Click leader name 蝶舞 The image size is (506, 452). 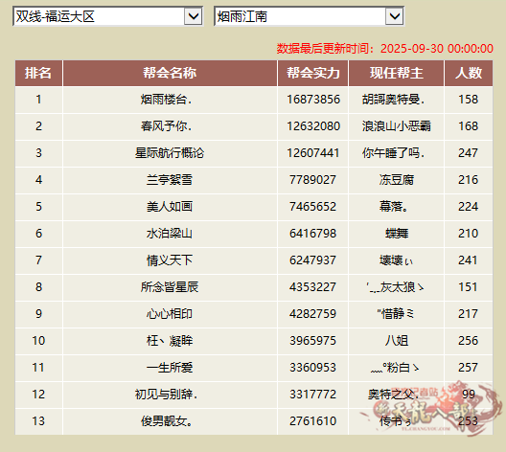[x=397, y=233]
